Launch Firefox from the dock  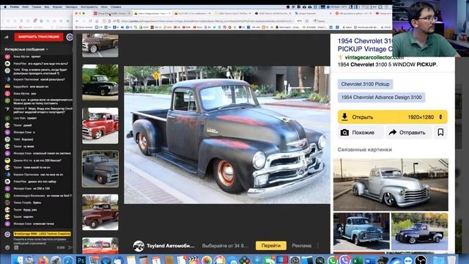tap(43, 260)
